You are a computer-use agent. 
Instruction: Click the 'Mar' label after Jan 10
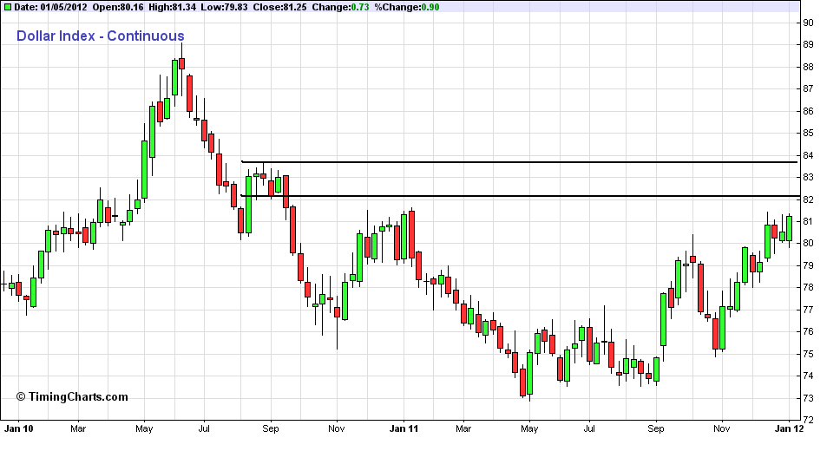[x=78, y=428]
